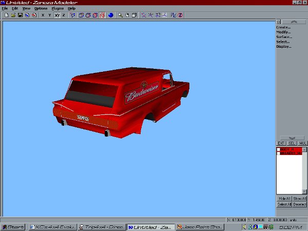Click the striped panel icon beside the axes
This screenshot has width=308, height=231.
point(165,15)
